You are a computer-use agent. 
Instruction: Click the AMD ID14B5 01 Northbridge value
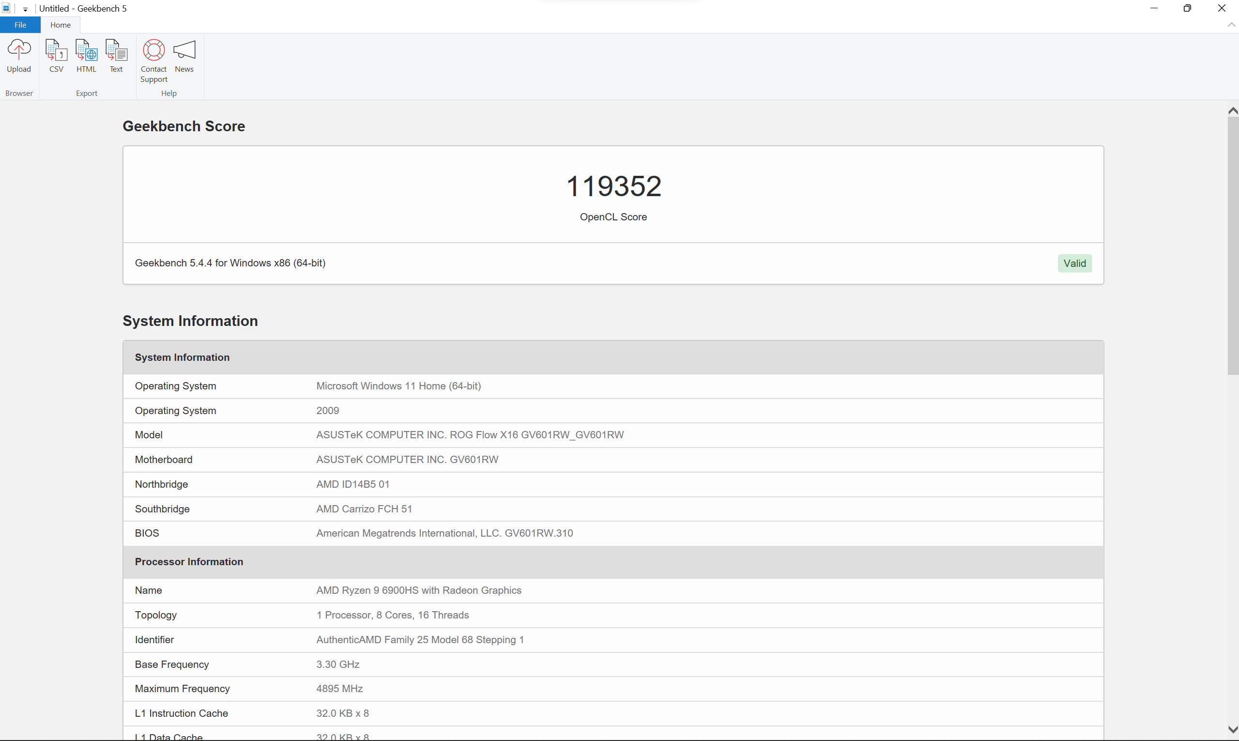352,484
